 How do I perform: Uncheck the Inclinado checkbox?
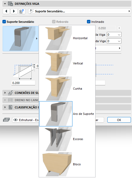point(89,22)
